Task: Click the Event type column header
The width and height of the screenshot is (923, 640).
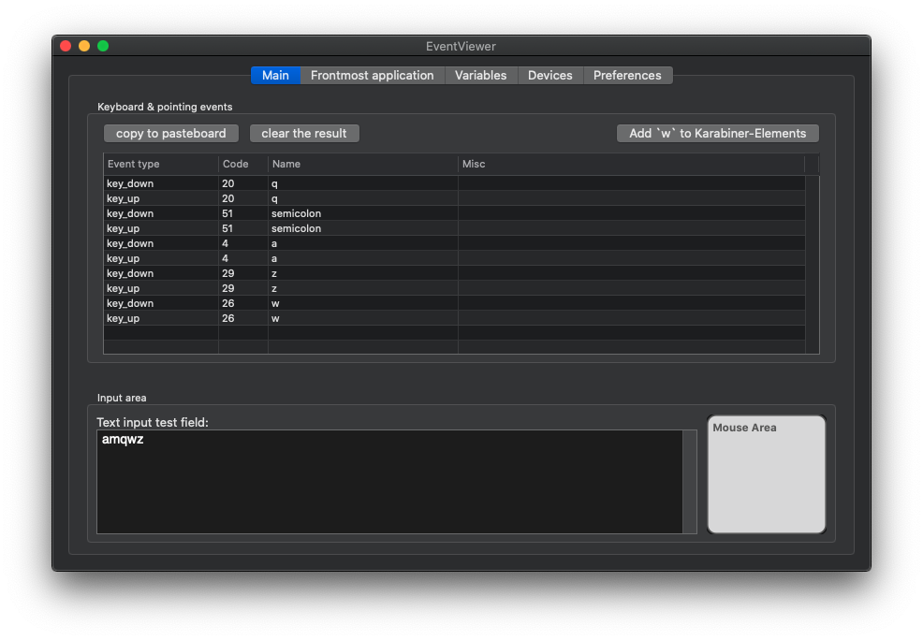Action: (161, 164)
